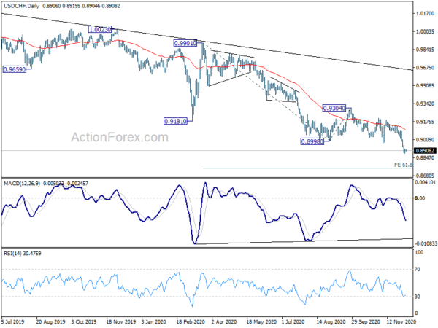Click the 14 Aug 2020 date label
The width and height of the screenshot is (438, 328).
tap(330, 322)
